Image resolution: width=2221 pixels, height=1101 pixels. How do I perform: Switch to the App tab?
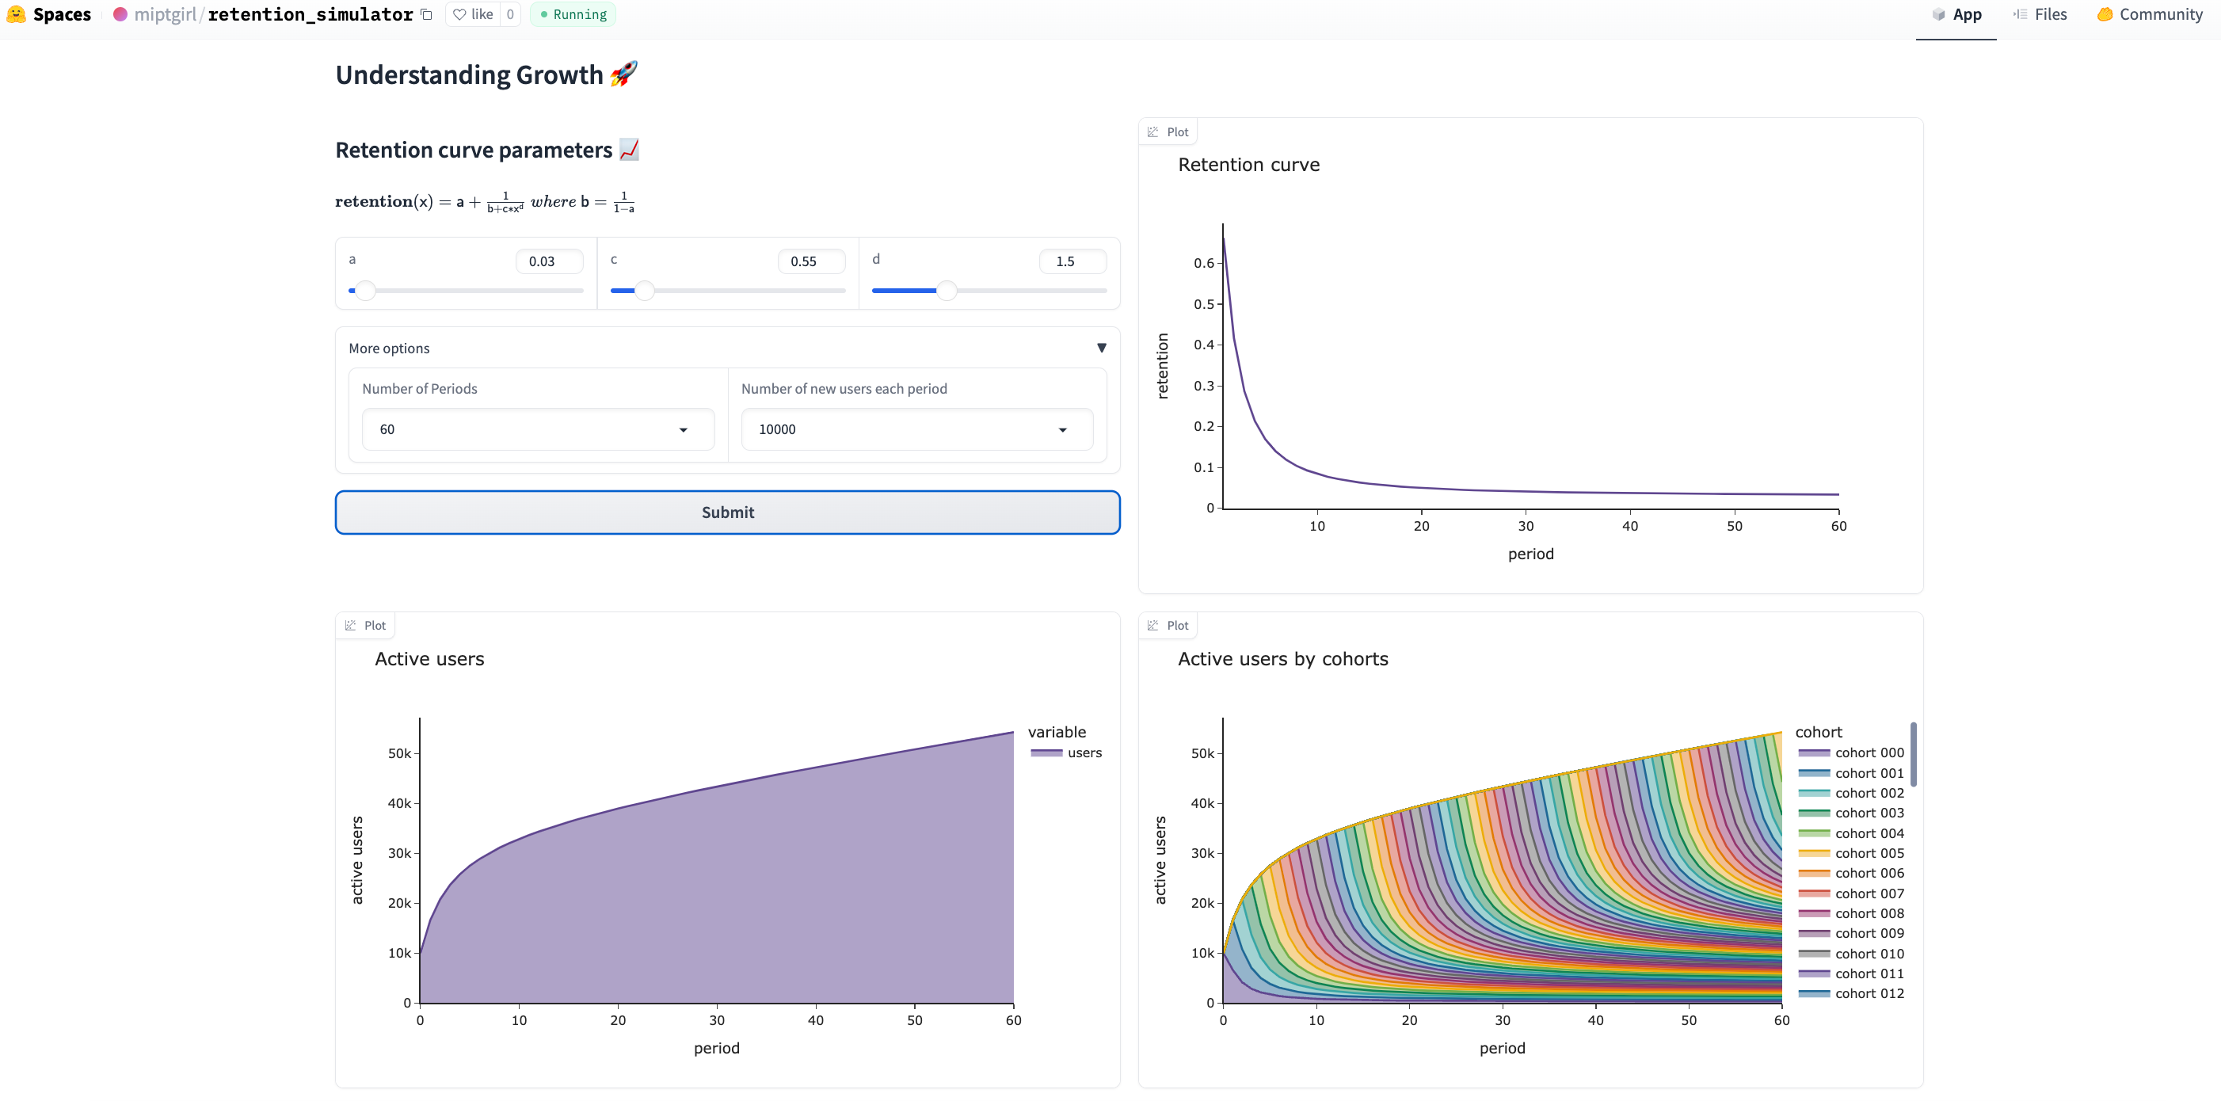click(x=1956, y=15)
